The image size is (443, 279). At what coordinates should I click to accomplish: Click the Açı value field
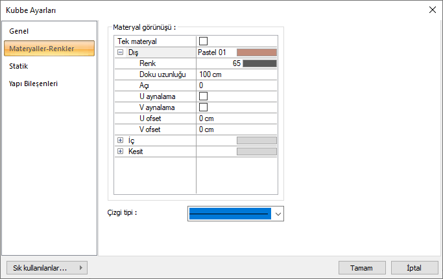(x=237, y=85)
